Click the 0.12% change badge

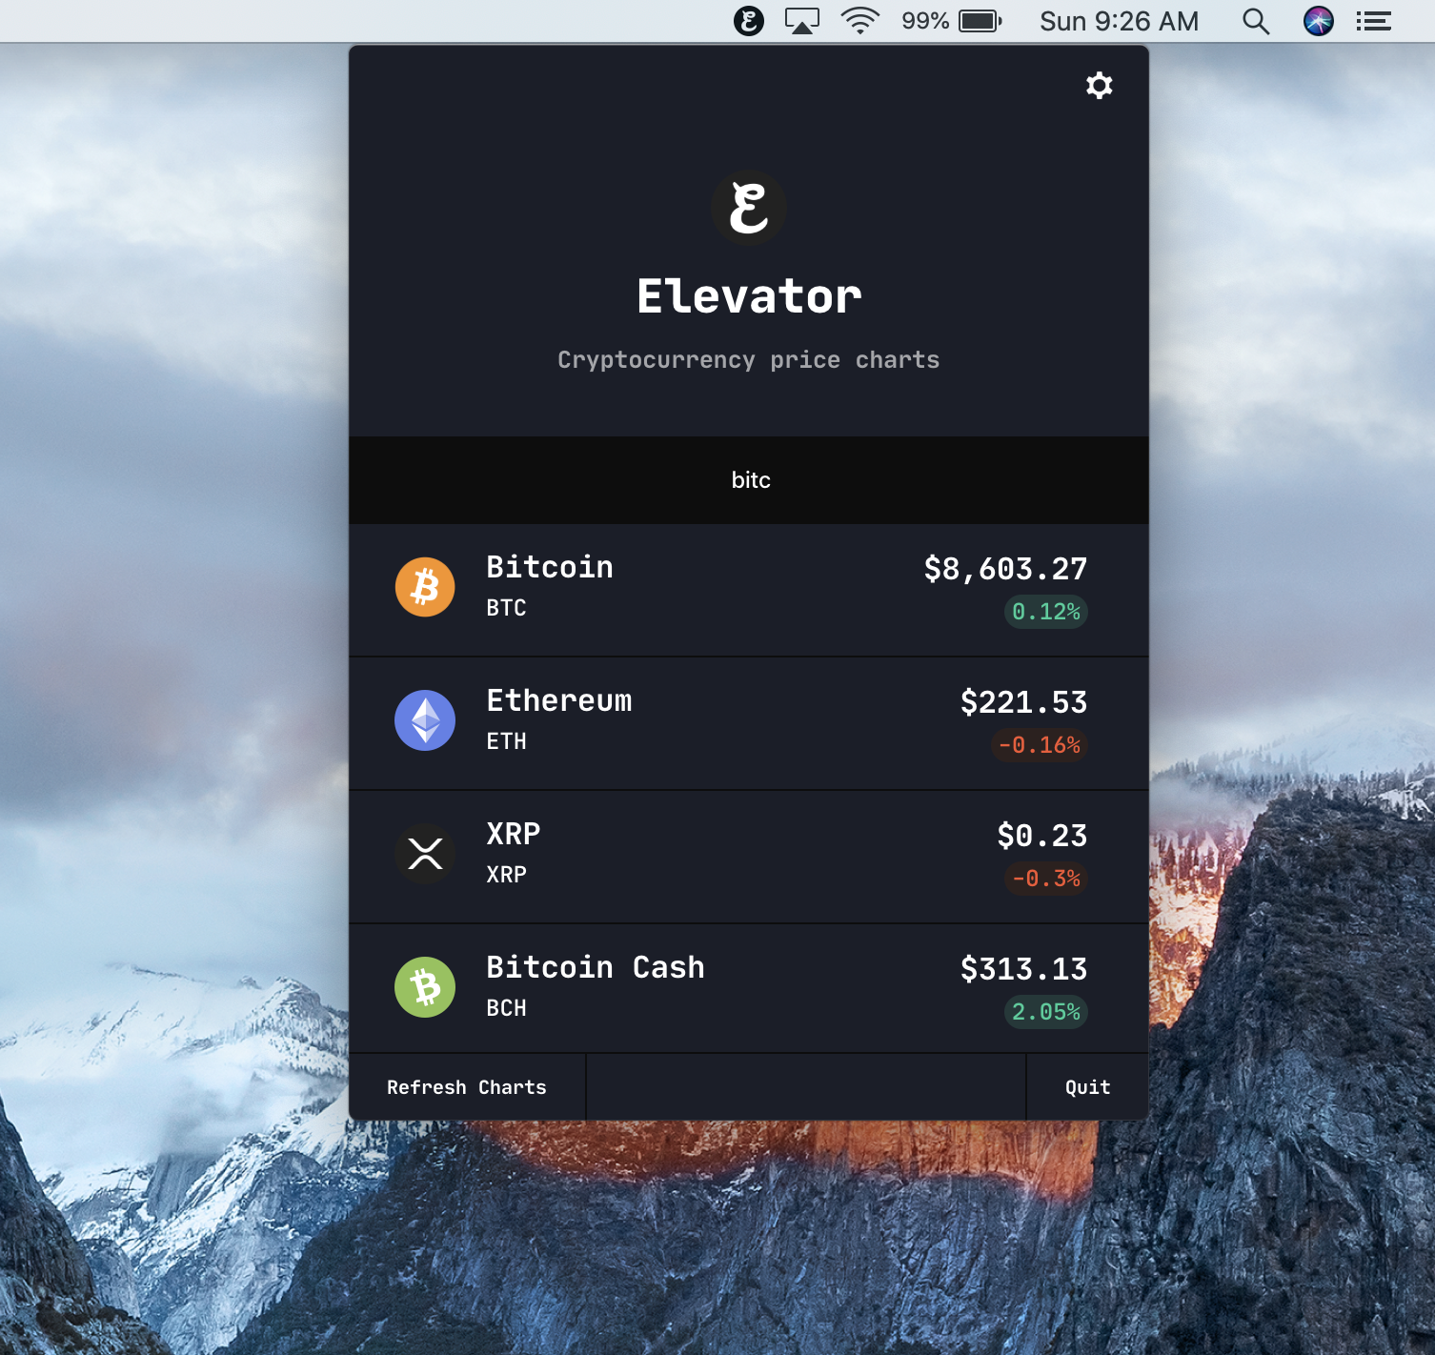(1046, 612)
